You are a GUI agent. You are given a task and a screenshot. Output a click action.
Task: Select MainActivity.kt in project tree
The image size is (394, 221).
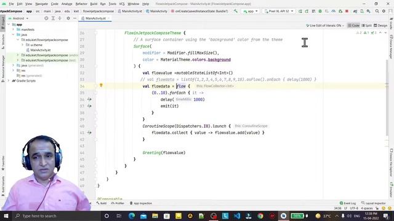pos(40,50)
